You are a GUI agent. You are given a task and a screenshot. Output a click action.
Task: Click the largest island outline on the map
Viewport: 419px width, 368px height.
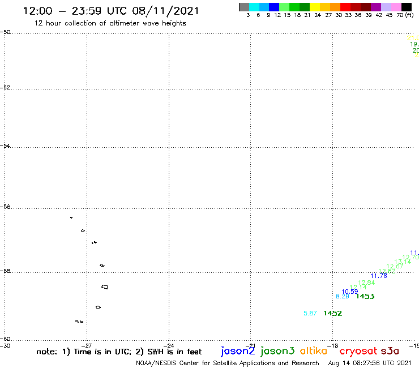tap(105, 287)
